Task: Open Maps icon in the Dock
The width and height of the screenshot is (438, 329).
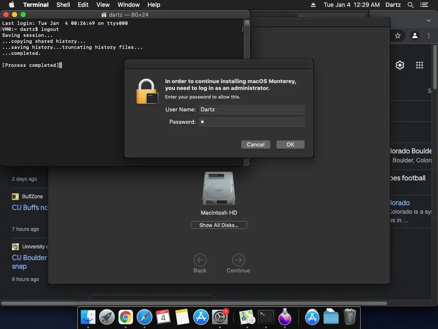Action: pyautogui.click(x=247, y=317)
